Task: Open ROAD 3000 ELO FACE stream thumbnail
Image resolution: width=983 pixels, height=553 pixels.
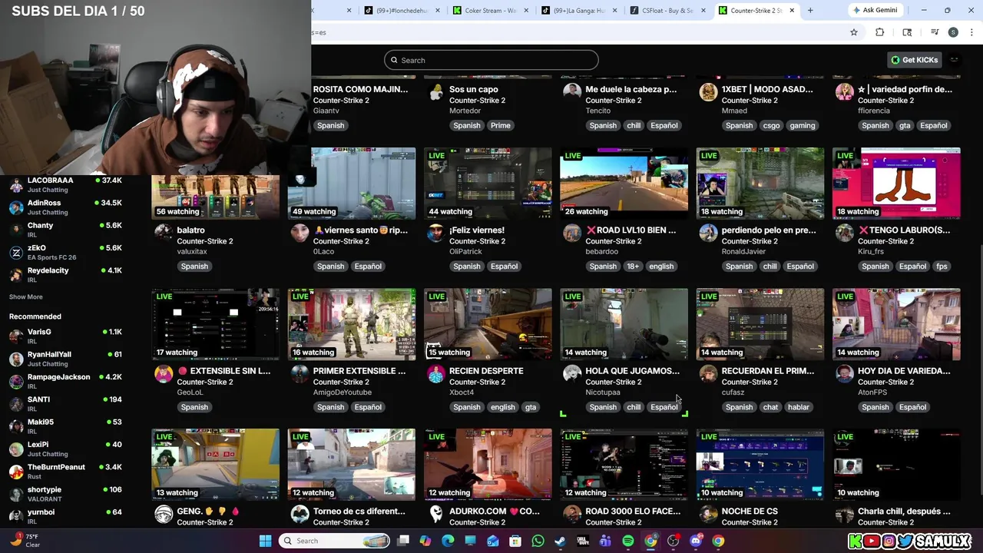Action: coord(624,465)
